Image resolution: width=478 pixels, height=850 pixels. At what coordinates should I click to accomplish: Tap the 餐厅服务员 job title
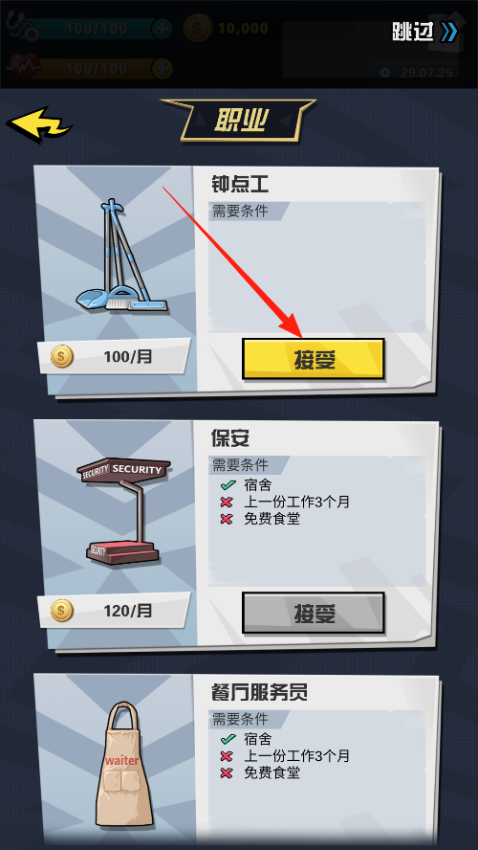point(259,692)
